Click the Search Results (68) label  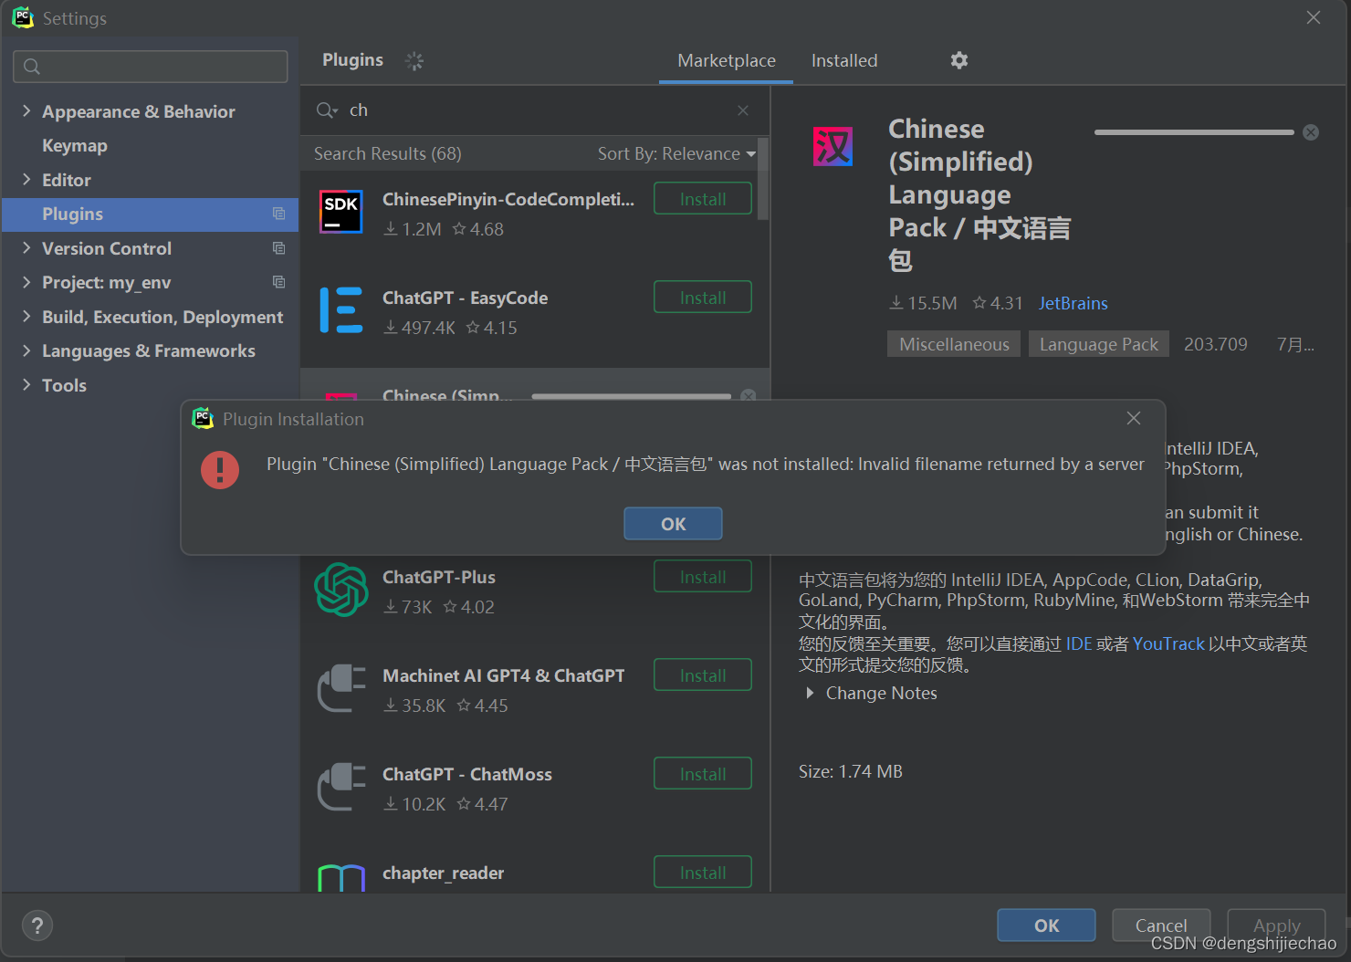[x=388, y=153]
